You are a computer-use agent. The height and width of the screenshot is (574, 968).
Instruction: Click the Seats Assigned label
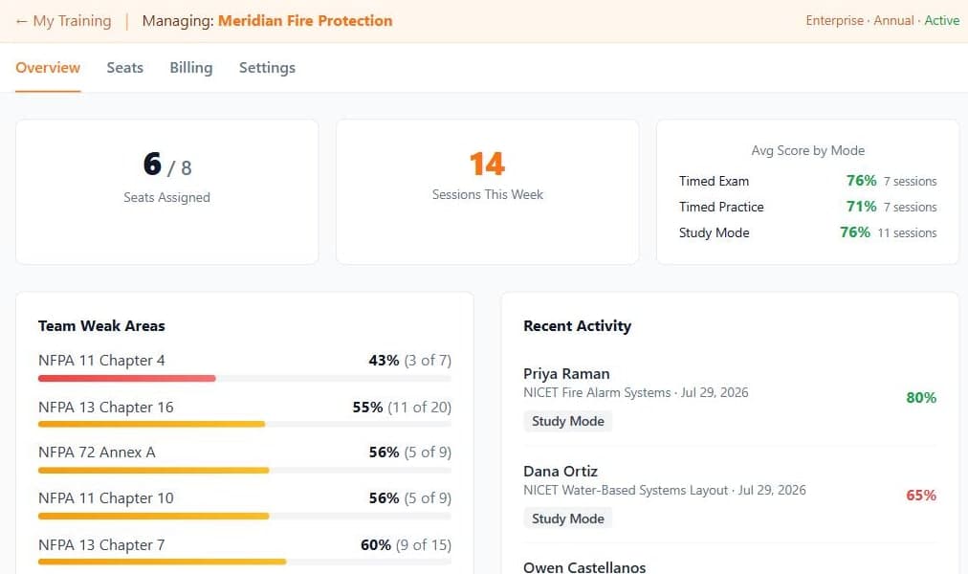tap(166, 197)
